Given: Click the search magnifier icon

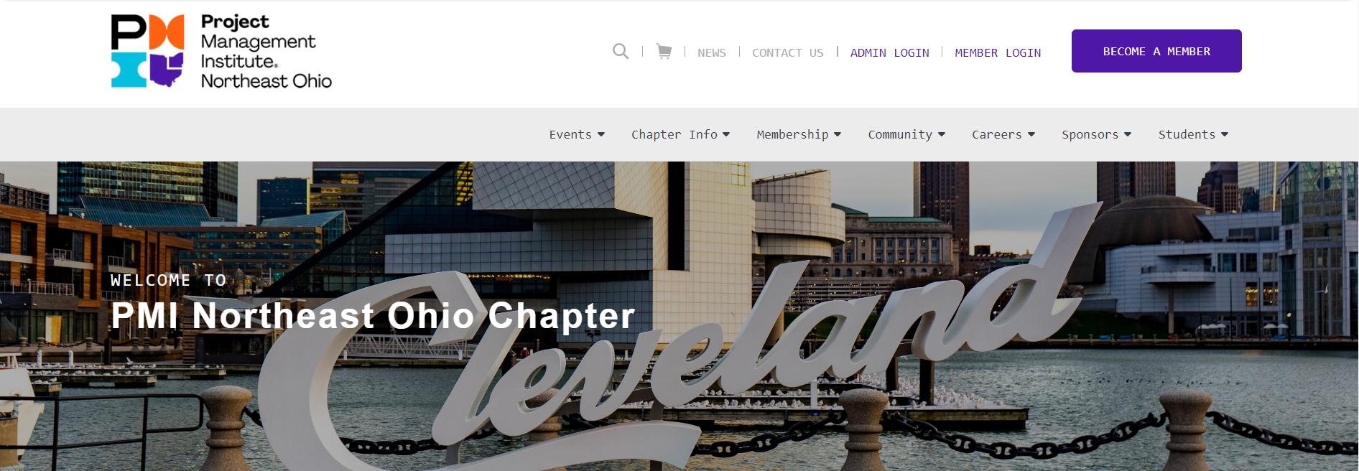Looking at the screenshot, I should (621, 52).
